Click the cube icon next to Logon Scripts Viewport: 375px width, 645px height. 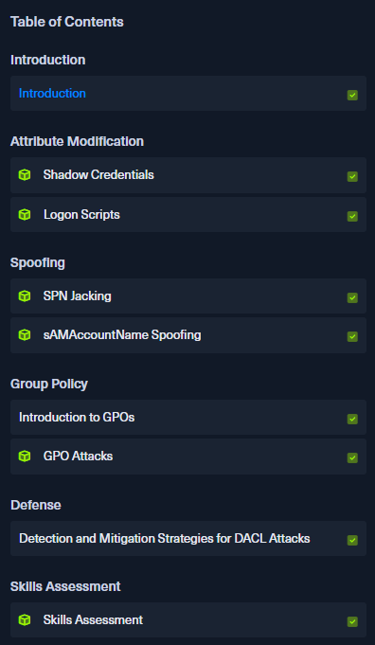[25, 214]
